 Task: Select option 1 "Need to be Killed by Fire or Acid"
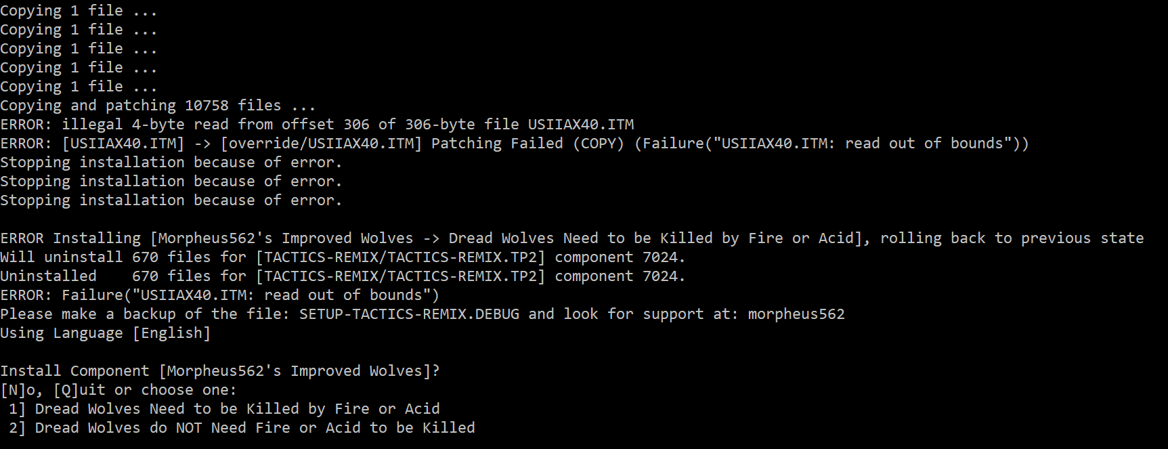pos(237,409)
